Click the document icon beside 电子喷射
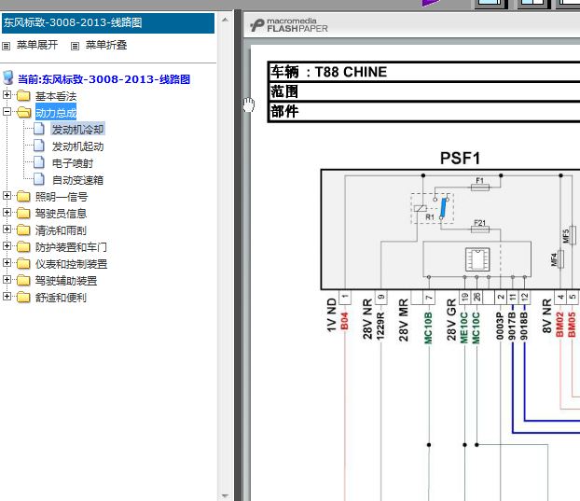This screenshot has width=580, height=501. click(x=39, y=162)
